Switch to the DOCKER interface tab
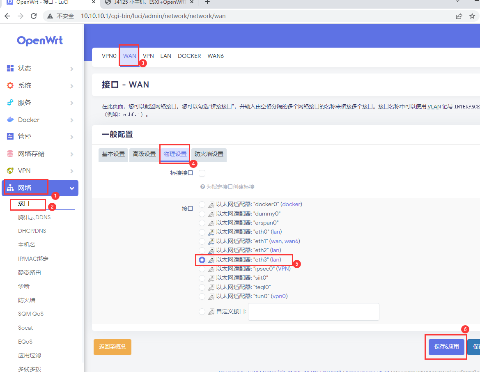The image size is (480, 372). pyautogui.click(x=189, y=56)
